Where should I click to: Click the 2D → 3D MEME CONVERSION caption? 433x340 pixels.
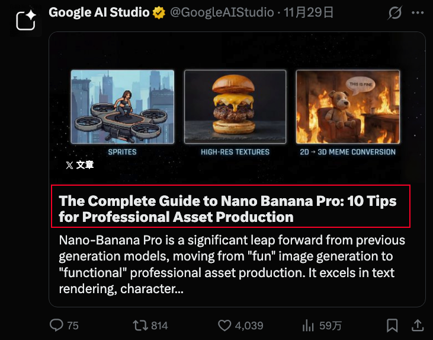(x=348, y=152)
